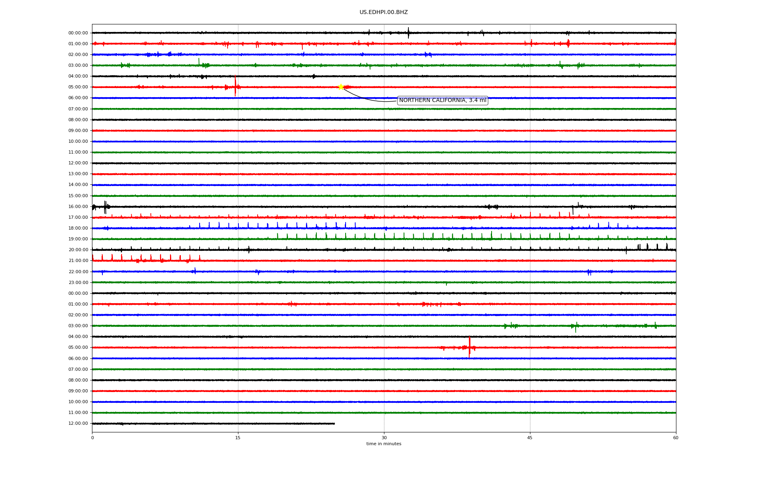Click the 10:00:00 label near the top
Screen dimensions: 768x480
click(x=78, y=142)
